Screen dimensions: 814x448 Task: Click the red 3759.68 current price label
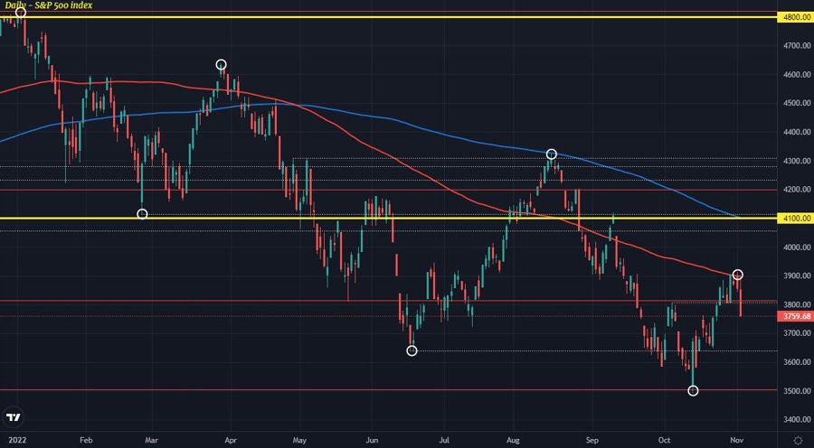point(794,316)
